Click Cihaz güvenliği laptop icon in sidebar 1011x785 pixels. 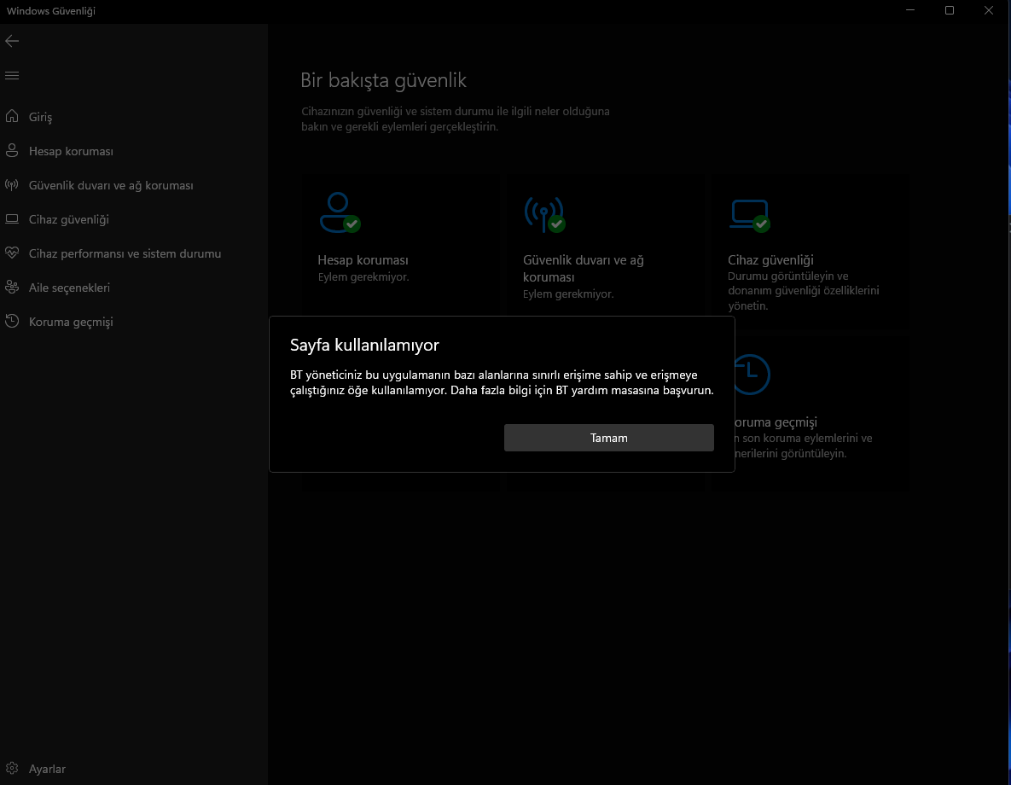(x=12, y=219)
